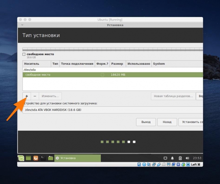Select the Установка taskbar window item
The height and width of the screenshot is (184, 220).
coord(77,158)
